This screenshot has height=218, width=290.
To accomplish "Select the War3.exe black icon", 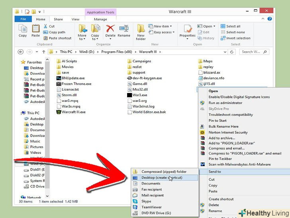I will [129, 95].
